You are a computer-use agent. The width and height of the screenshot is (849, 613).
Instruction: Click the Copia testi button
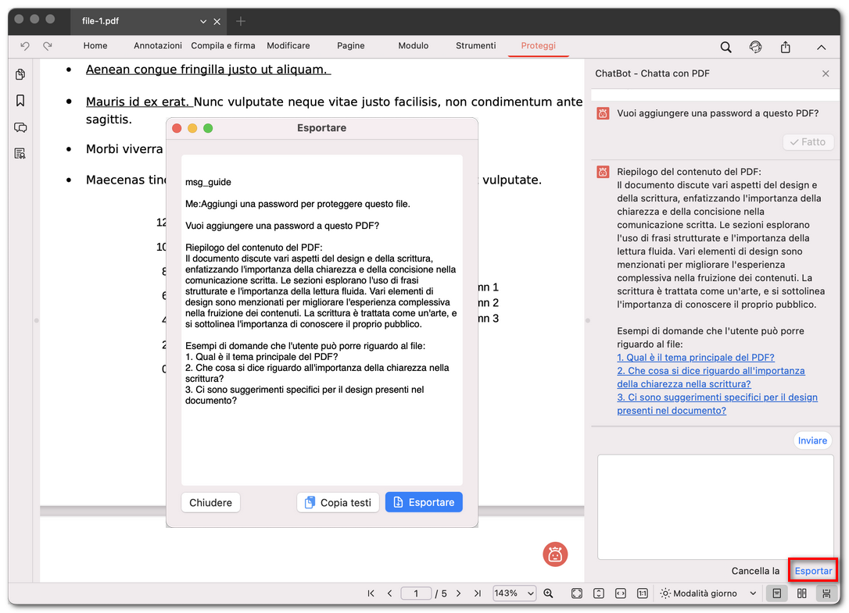(339, 502)
